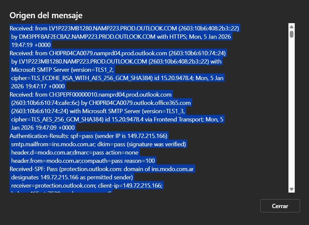Click the scrollbar up arrow

[291, 27]
